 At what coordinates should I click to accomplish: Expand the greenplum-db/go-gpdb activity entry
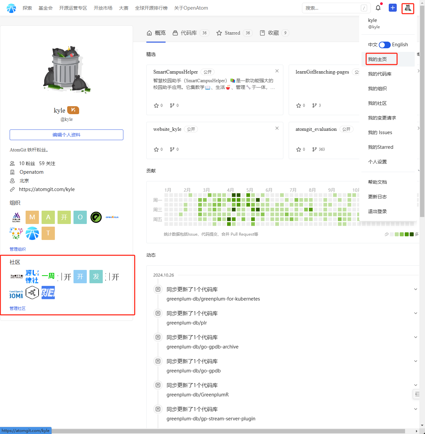pyautogui.click(x=416, y=361)
